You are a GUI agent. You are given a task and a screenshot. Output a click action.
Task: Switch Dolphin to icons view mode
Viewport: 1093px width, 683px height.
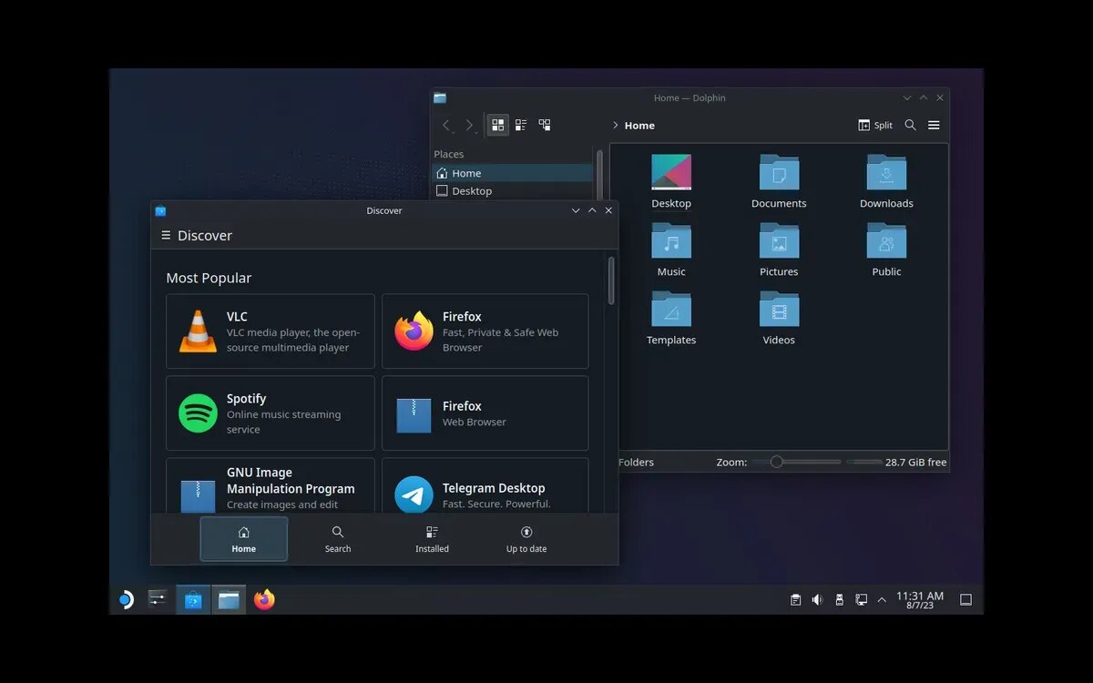click(x=498, y=125)
